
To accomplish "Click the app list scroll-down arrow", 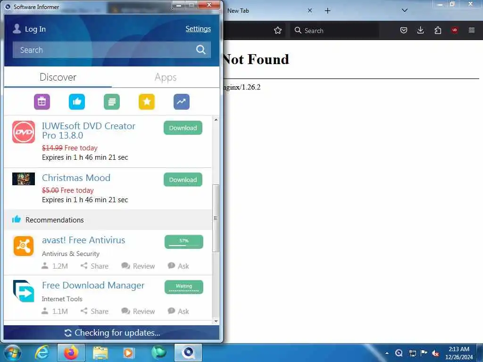I will pos(216,321).
